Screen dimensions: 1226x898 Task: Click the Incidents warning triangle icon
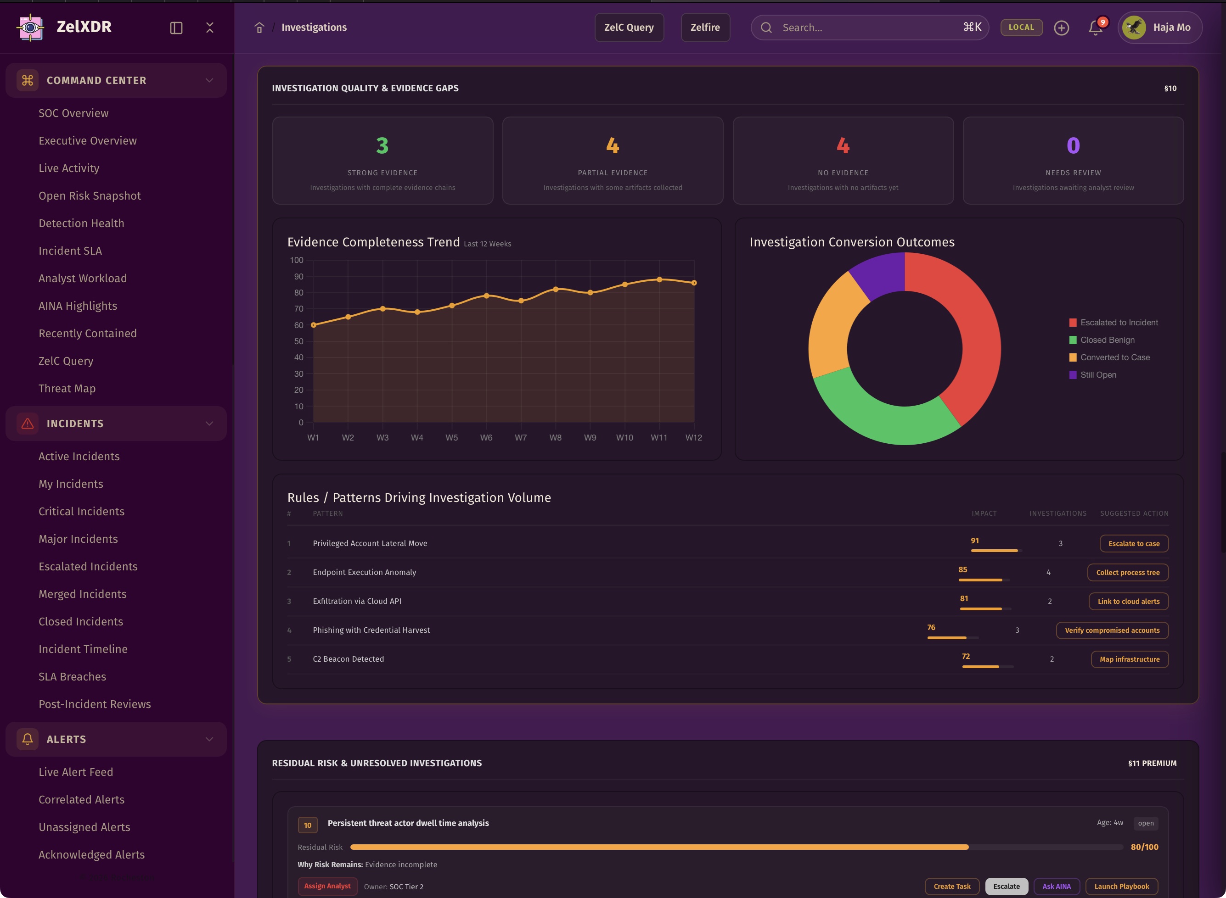[27, 424]
